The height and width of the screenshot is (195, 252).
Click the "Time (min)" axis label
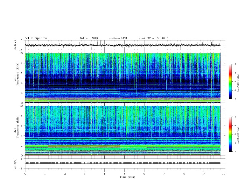[127, 177]
